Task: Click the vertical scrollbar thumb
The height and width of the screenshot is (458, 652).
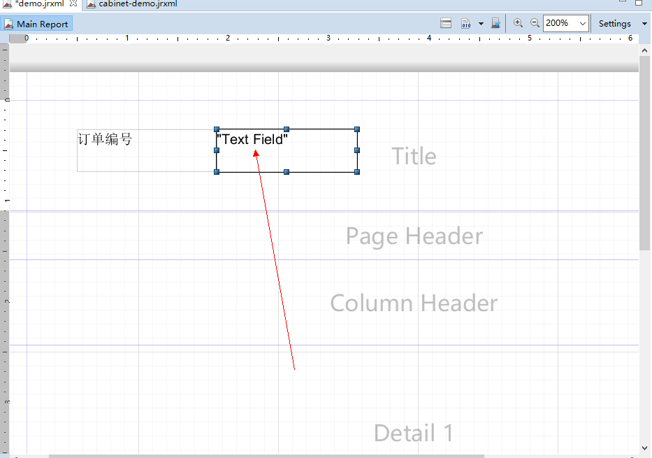Action: tap(644, 153)
